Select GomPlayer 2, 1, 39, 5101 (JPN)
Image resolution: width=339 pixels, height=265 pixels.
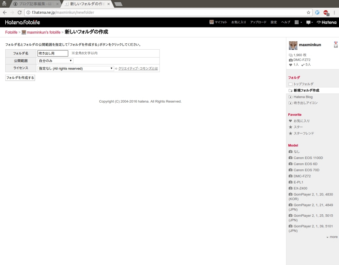point(311,228)
